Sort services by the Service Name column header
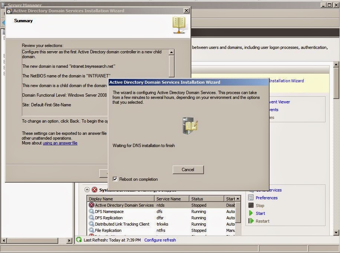Screen dimensions: 340x253 pos(172,199)
